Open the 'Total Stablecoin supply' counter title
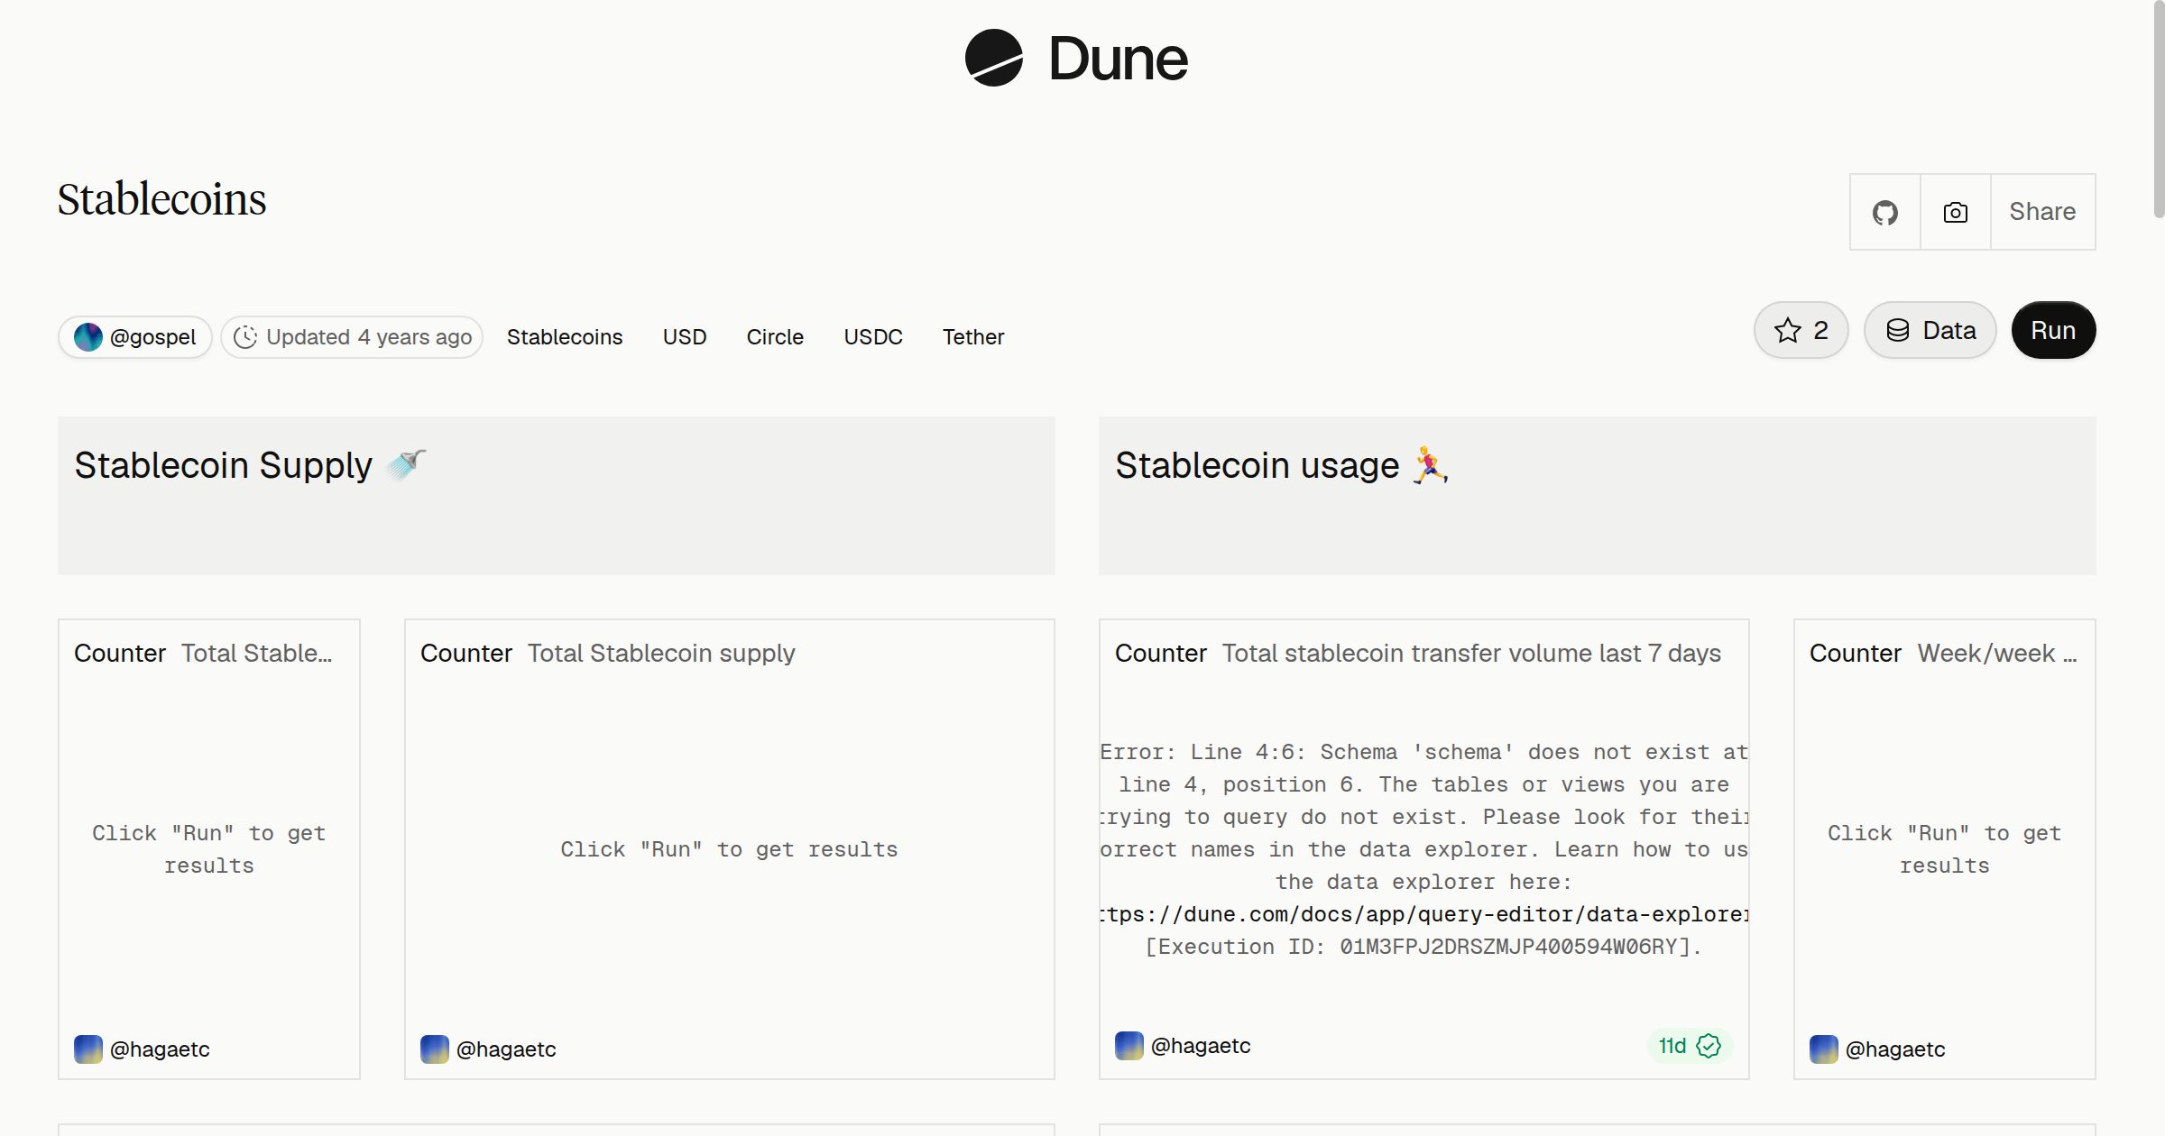This screenshot has height=1136, width=2165. click(x=661, y=653)
